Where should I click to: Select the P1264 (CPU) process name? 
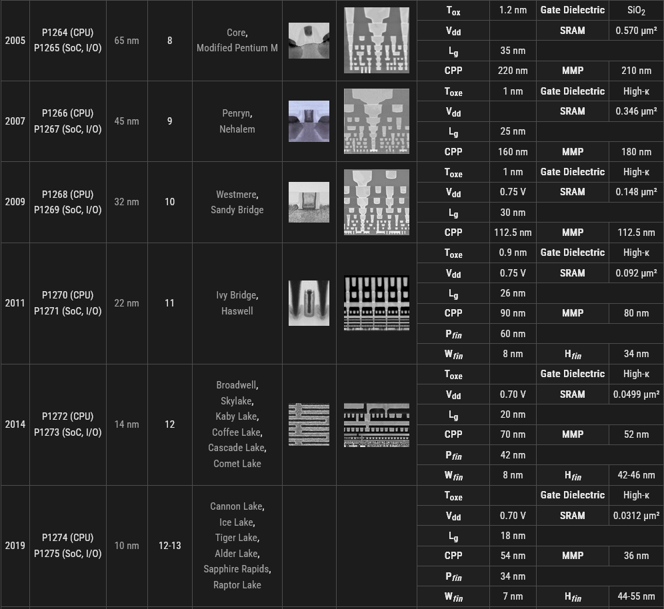click(68, 33)
